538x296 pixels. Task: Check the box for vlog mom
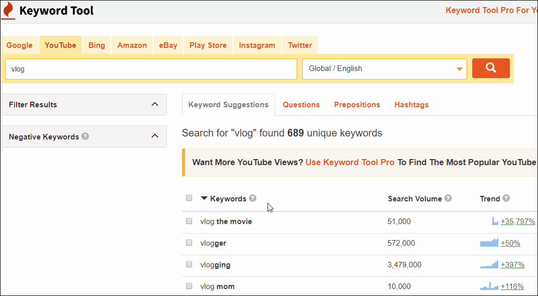point(189,286)
